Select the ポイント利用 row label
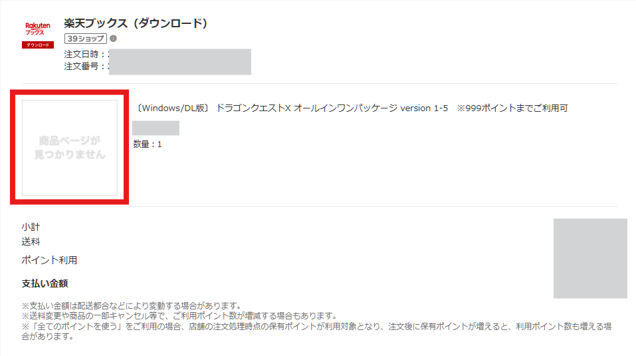 pos(49,260)
